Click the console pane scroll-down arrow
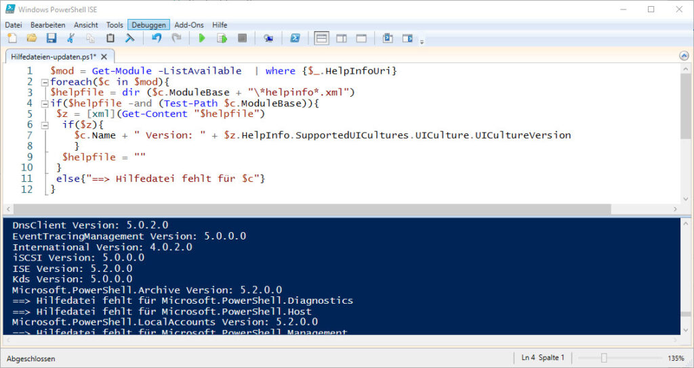The width and height of the screenshot is (694, 368). click(685, 329)
